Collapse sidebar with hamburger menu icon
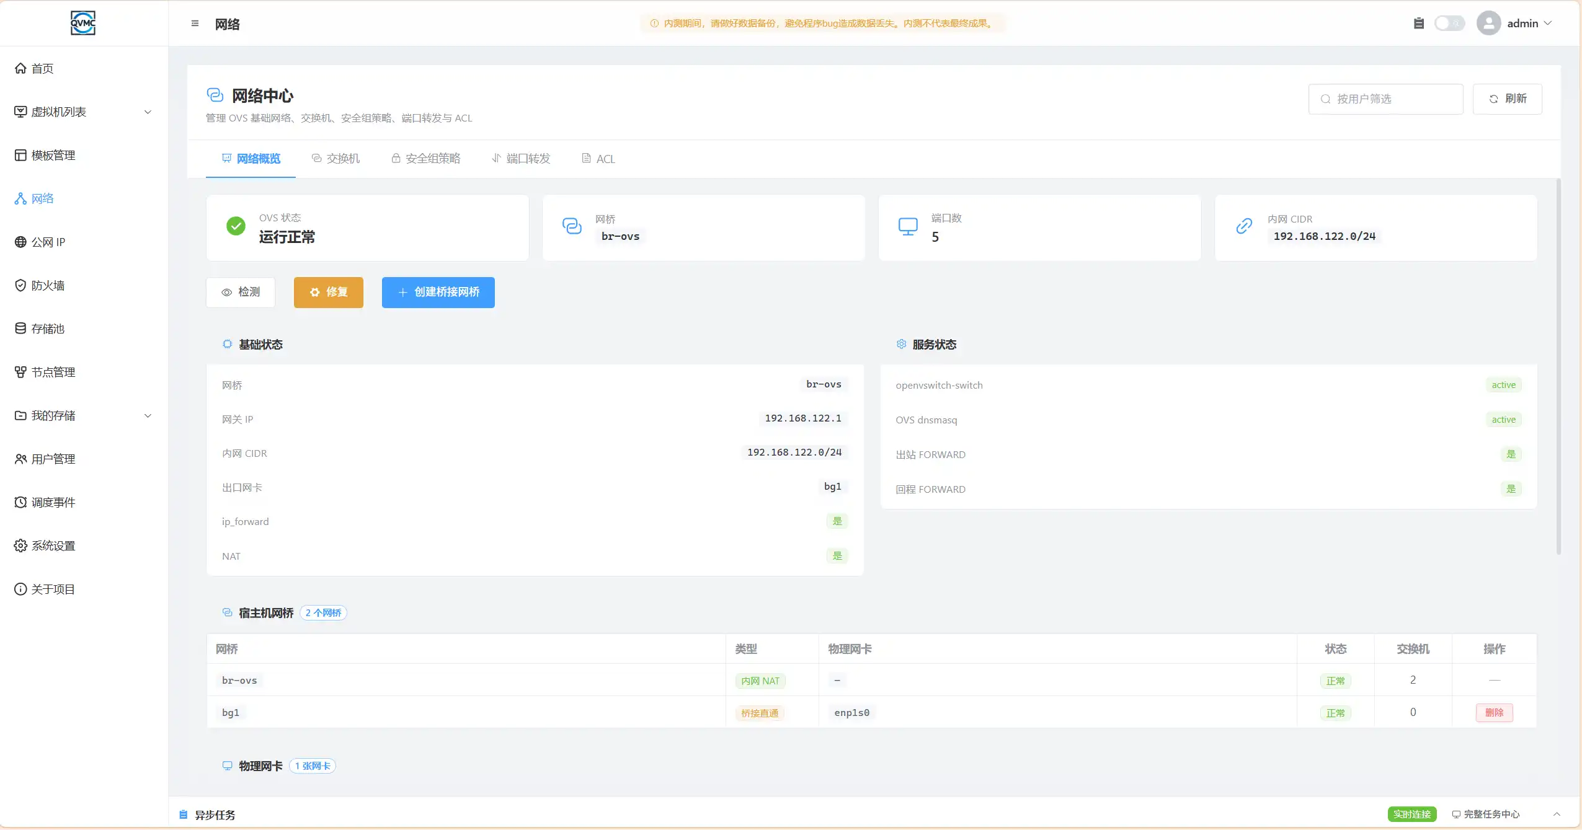Viewport: 1582px width, 830px height. pos(195,24)
